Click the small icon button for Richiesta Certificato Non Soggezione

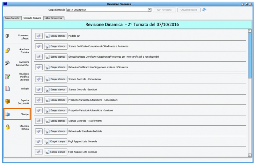click(x=39, y=67)
